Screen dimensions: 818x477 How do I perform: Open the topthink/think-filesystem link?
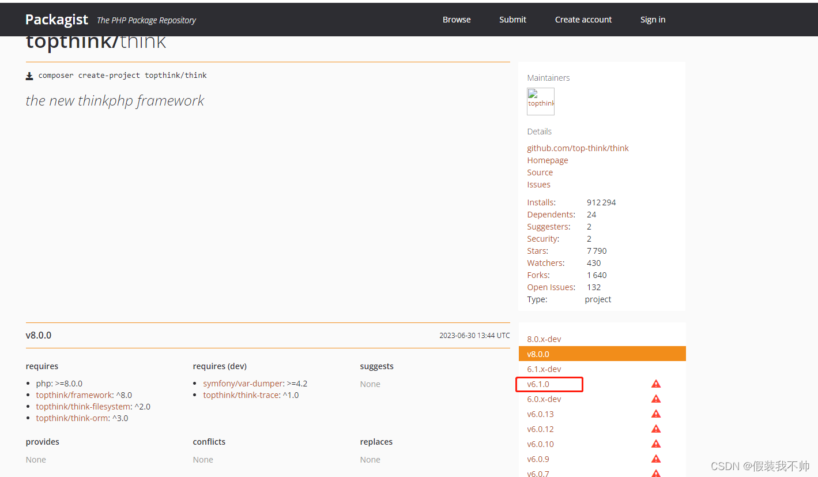tap(84, 407)
